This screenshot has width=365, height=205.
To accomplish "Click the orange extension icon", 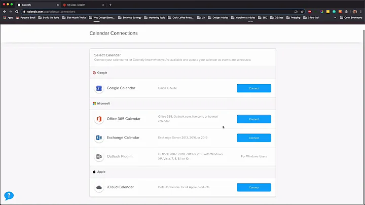I will (x=340, y=11).
